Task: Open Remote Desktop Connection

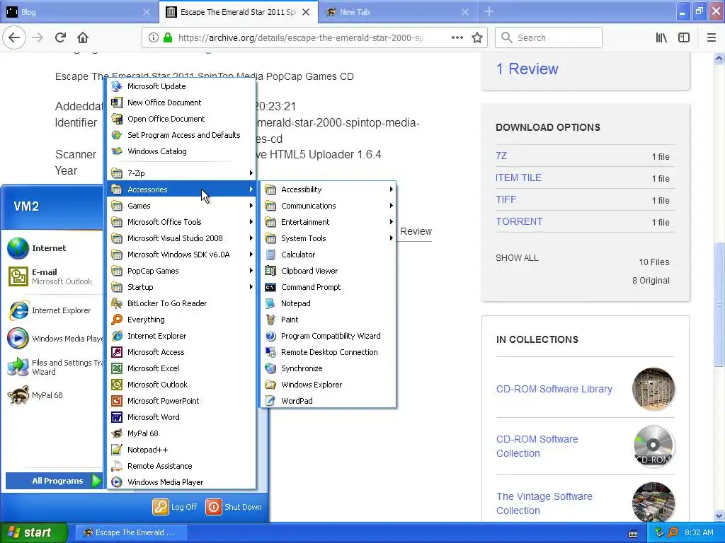Action: (x=329, y=352)
